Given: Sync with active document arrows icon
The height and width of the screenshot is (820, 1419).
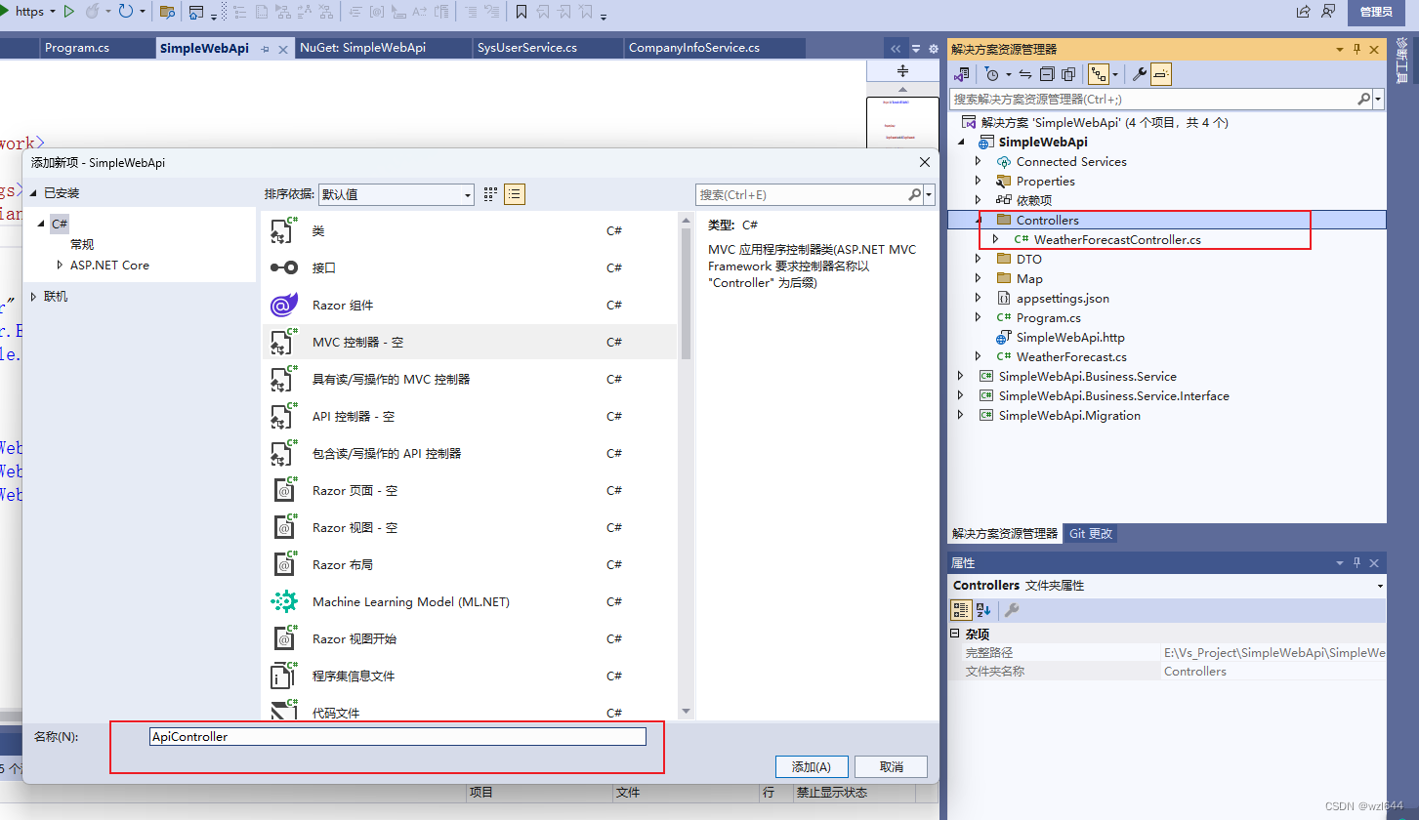Looking at the screenshot, I should (x=1025, y=74).
